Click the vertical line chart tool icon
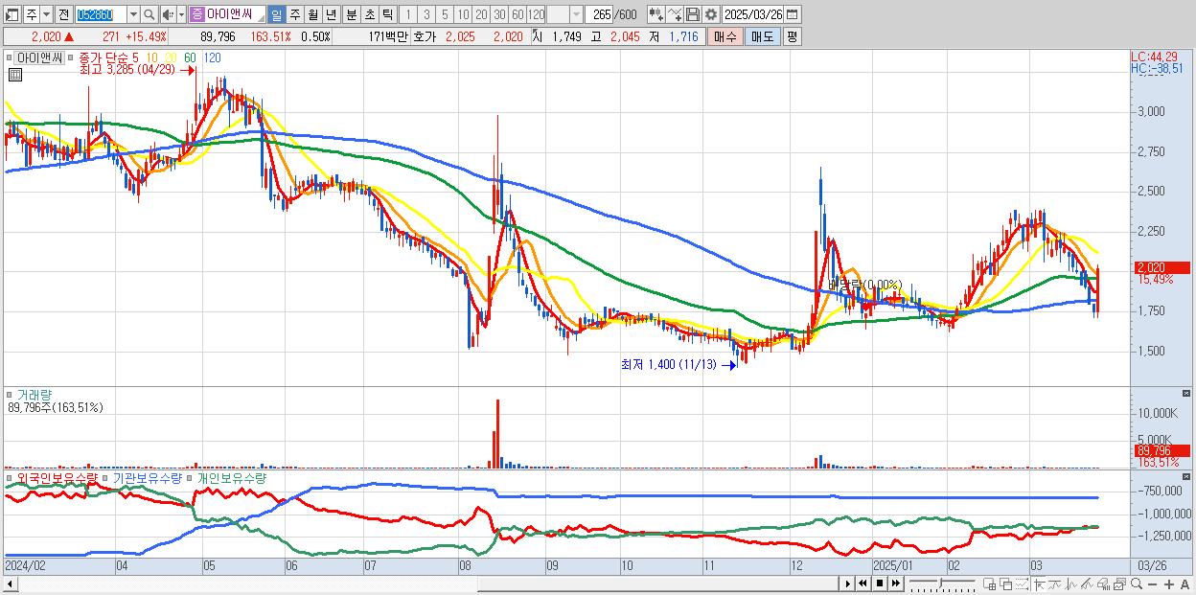 click(1071, 584)
